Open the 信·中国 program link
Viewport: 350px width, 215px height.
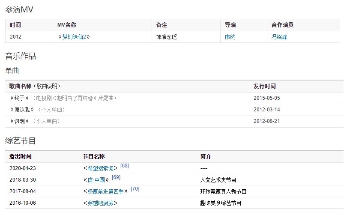coord(96,180)
